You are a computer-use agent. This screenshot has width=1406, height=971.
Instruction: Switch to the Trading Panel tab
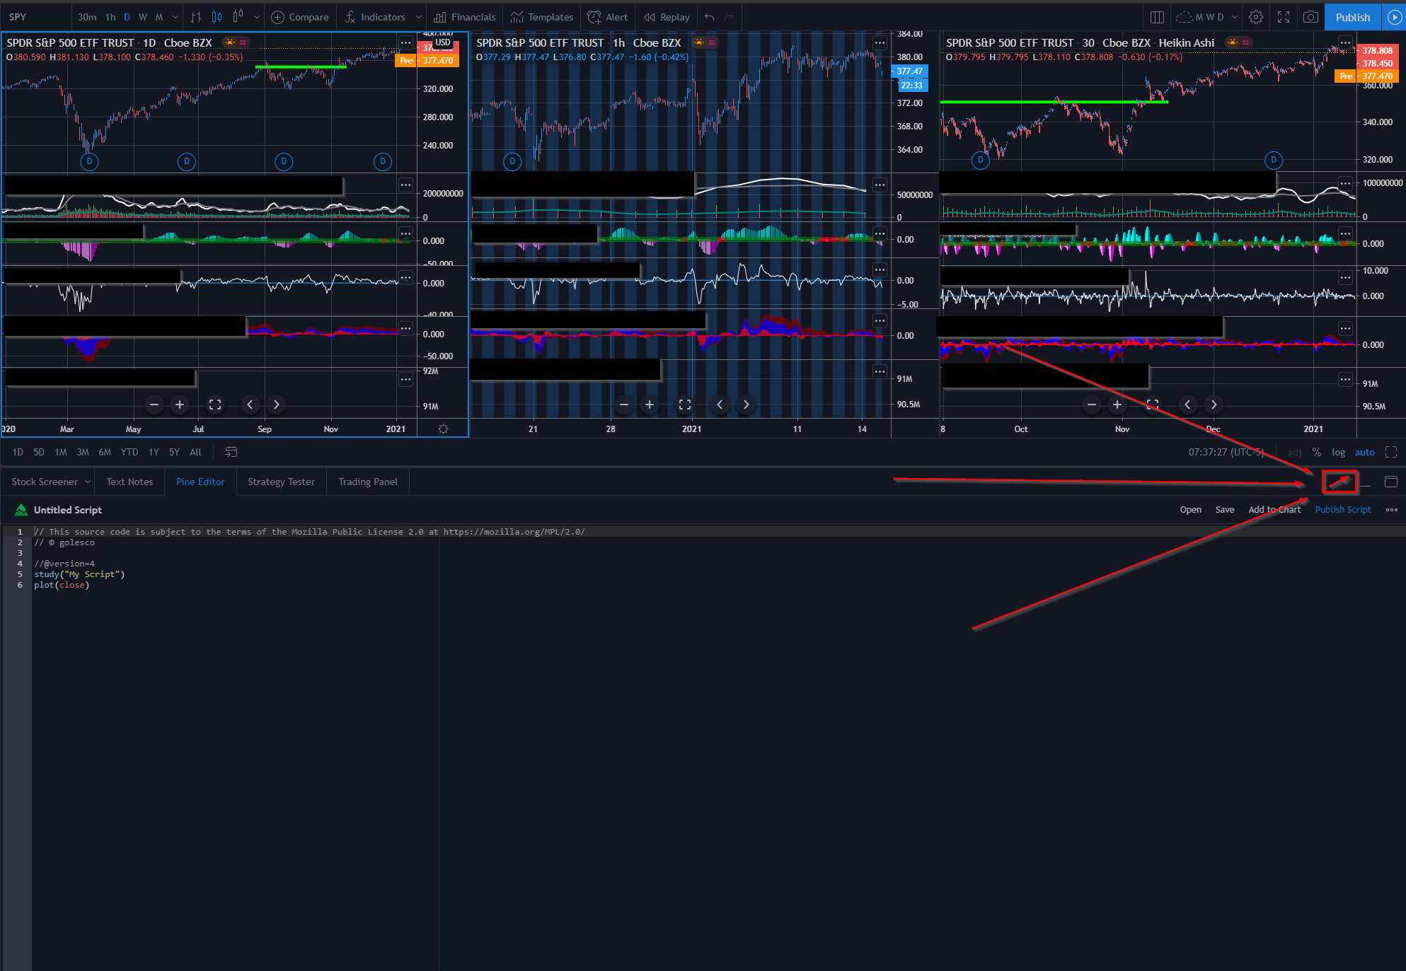click(368, 482)
